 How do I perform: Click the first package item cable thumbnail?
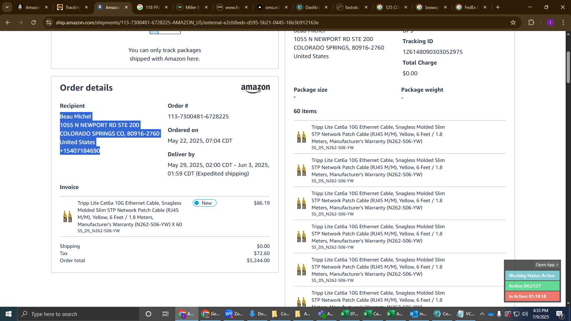(x=302, y=137)
